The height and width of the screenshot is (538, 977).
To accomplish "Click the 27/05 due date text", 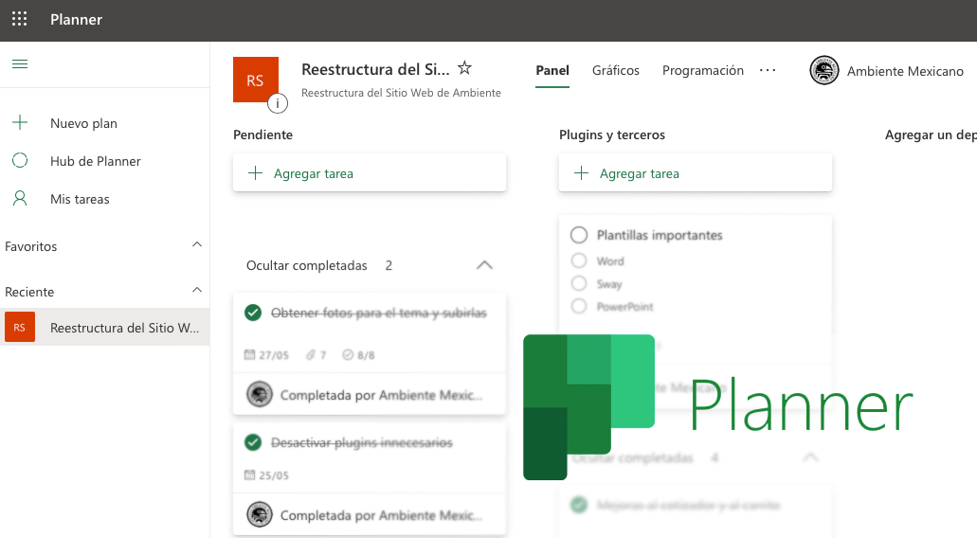I will (274, 355).
